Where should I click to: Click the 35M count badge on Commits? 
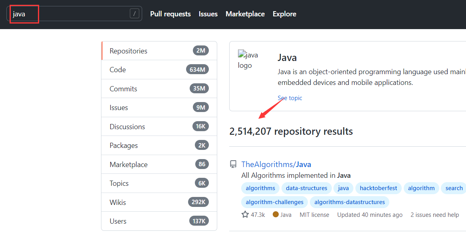tap(199, 89)
